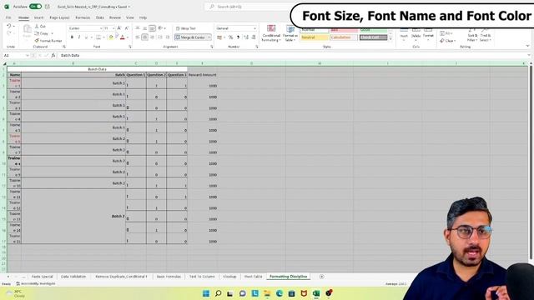534x300 pixels.
Task: Open the Copy options dropdown arrow
Action: coord(52,33)
